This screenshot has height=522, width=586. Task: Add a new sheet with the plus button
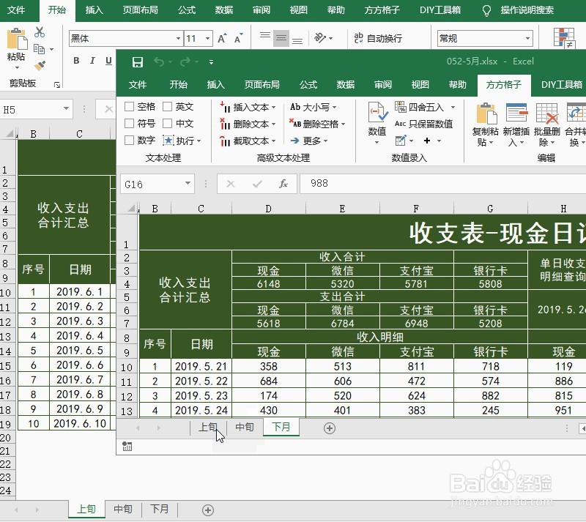[x=329, y=428]
